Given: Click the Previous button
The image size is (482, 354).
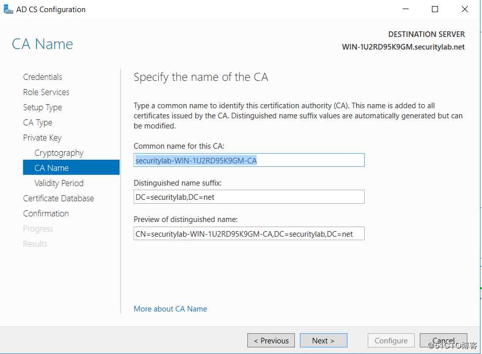Looking at the screenshot, I should 271,340.
